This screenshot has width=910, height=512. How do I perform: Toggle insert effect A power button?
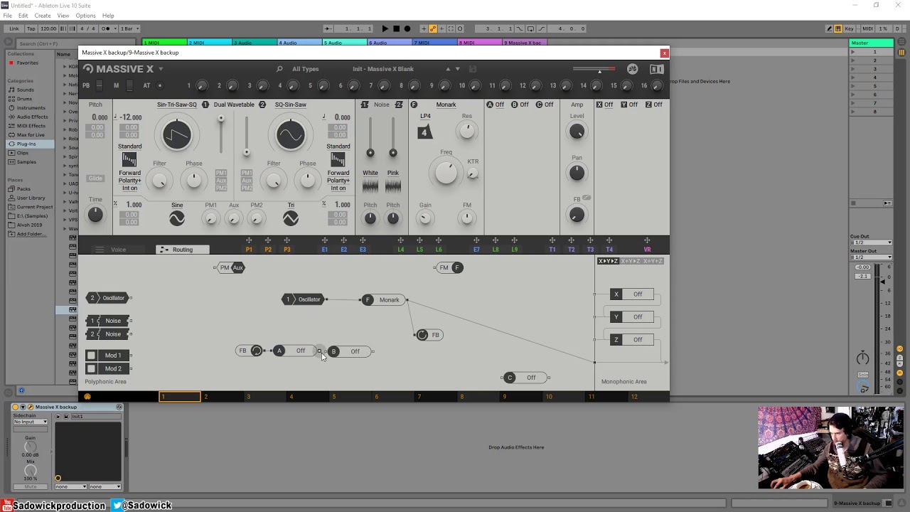(x=490, y=105)
